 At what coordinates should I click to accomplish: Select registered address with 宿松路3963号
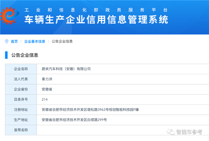pyautogui.click(x=90, y=110)
